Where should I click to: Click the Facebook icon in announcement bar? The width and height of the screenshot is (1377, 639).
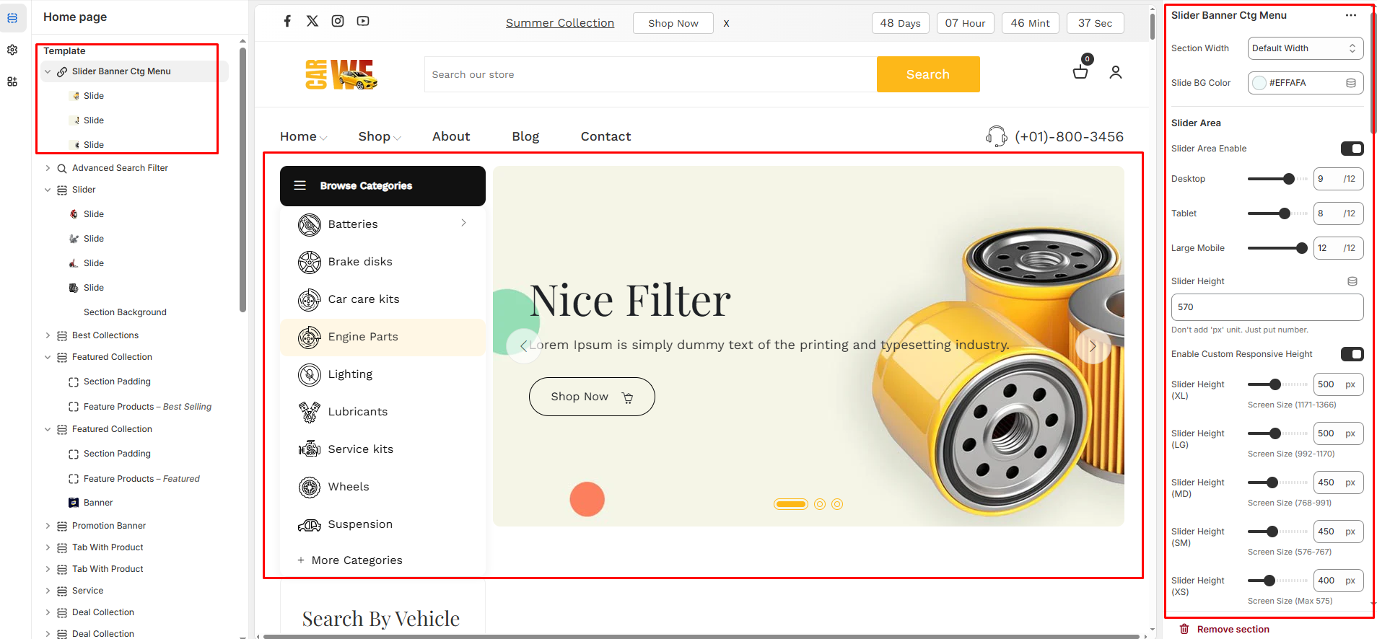point(287,21)
